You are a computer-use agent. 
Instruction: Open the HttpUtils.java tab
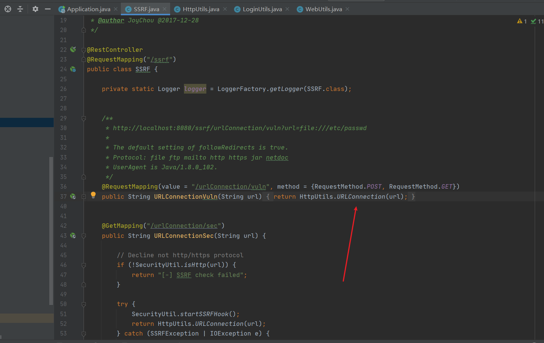click(x=201, y=9)
